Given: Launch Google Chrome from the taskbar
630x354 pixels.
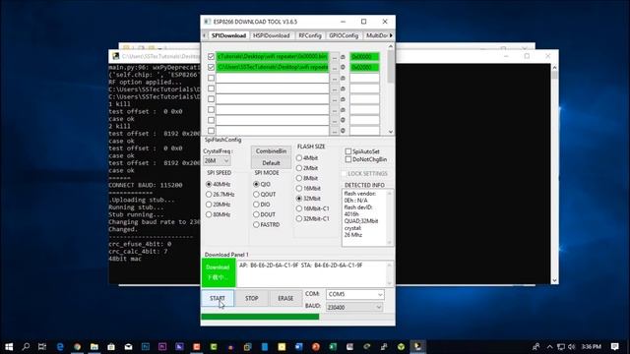Looking at the screenshot, I should click(x=77, y=346).
